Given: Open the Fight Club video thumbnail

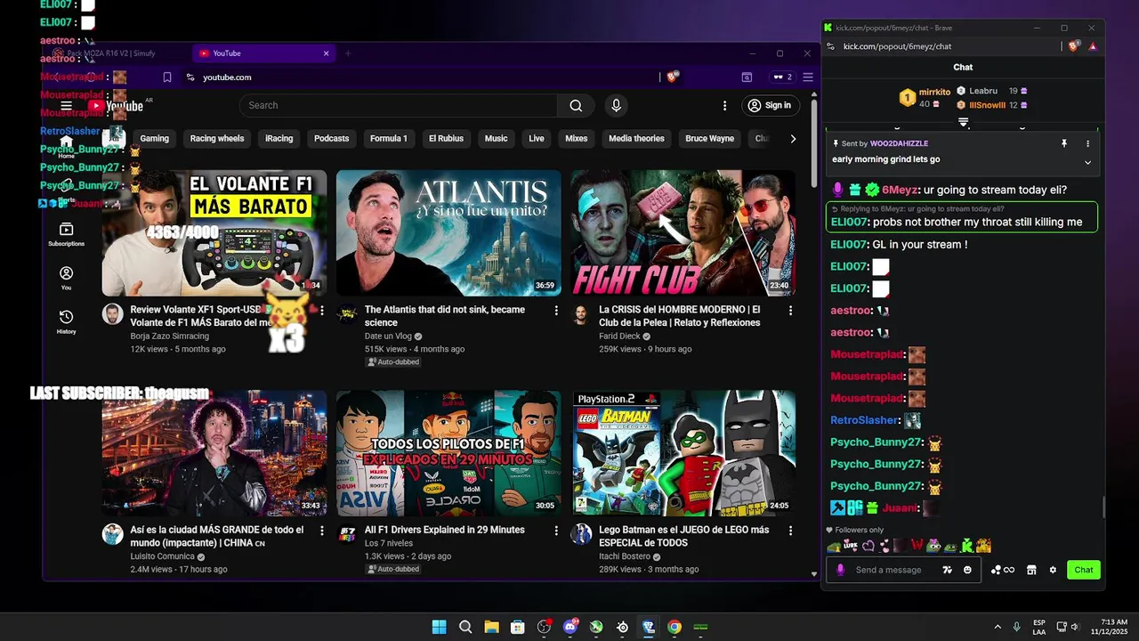Looking at the screenshot, I should tap(683, 233).
